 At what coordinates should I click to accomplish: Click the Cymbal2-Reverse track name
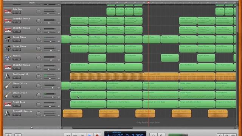22,111
